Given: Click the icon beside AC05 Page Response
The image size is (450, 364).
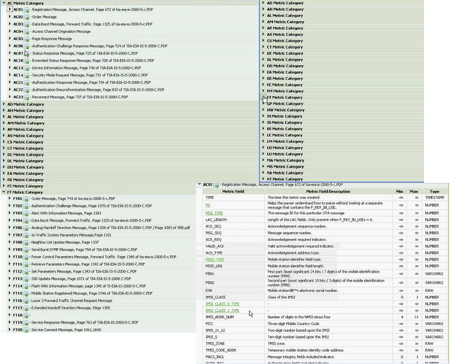Looking at the screenshot, I should (26, 39).
